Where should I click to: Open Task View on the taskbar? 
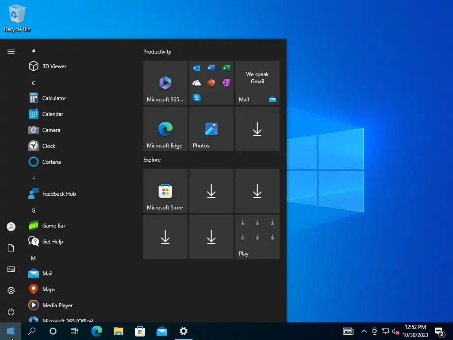(x=74, y=331)
